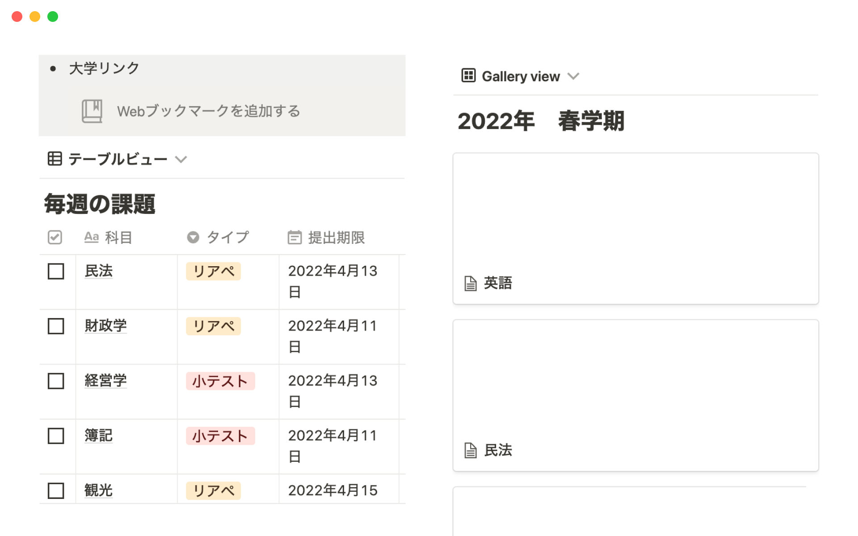Switch to the テーブルビュー view tab
This screenshot has width=858, height=536.
(118, 159)
